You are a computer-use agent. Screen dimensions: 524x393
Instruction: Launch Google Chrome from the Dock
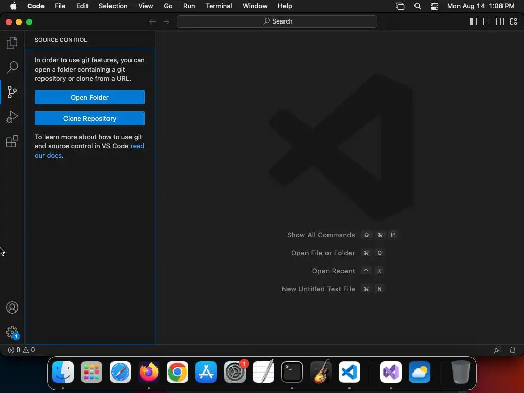tap(178, 372)
